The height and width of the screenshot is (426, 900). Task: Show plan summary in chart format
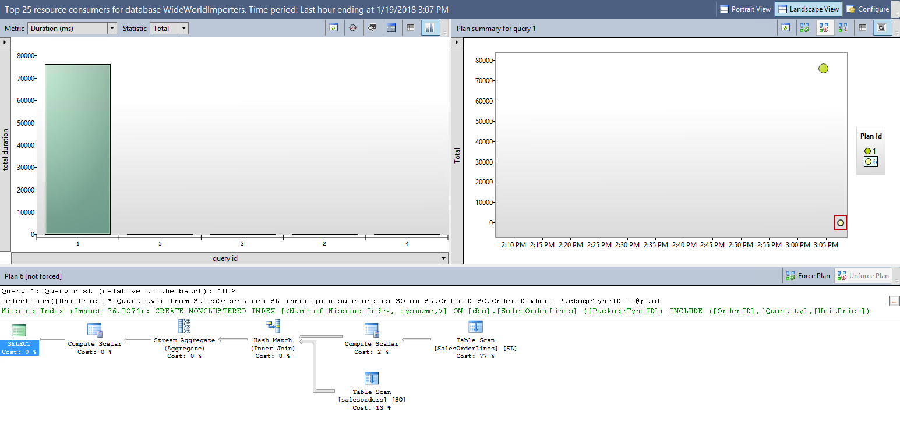tap(883, 28)
